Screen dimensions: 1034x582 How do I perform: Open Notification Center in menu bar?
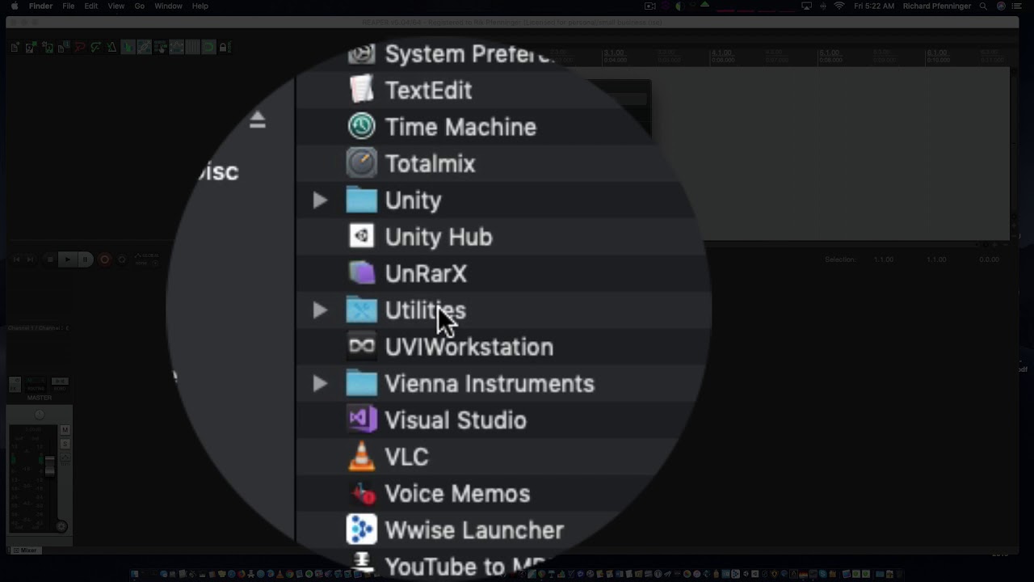coord(1017,6)
